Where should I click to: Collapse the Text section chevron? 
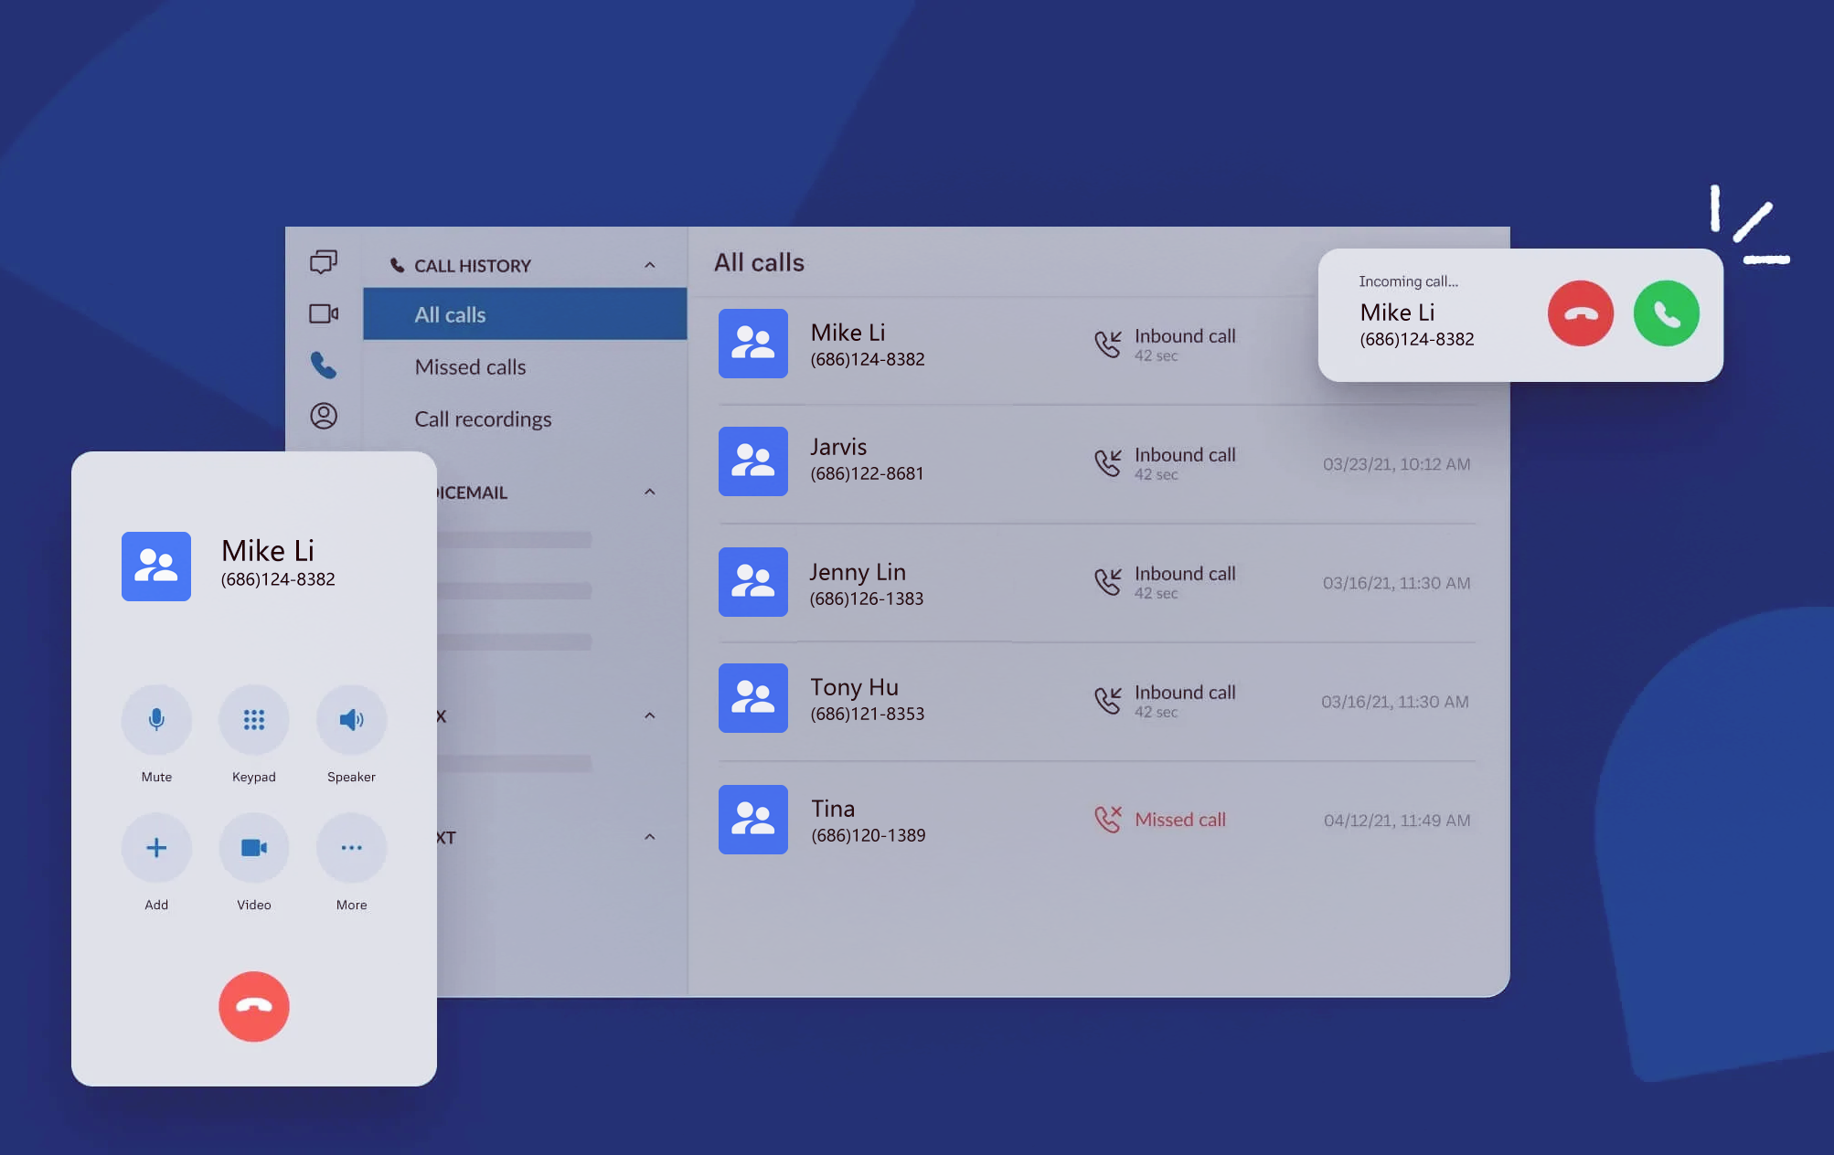tap(649, 837)
